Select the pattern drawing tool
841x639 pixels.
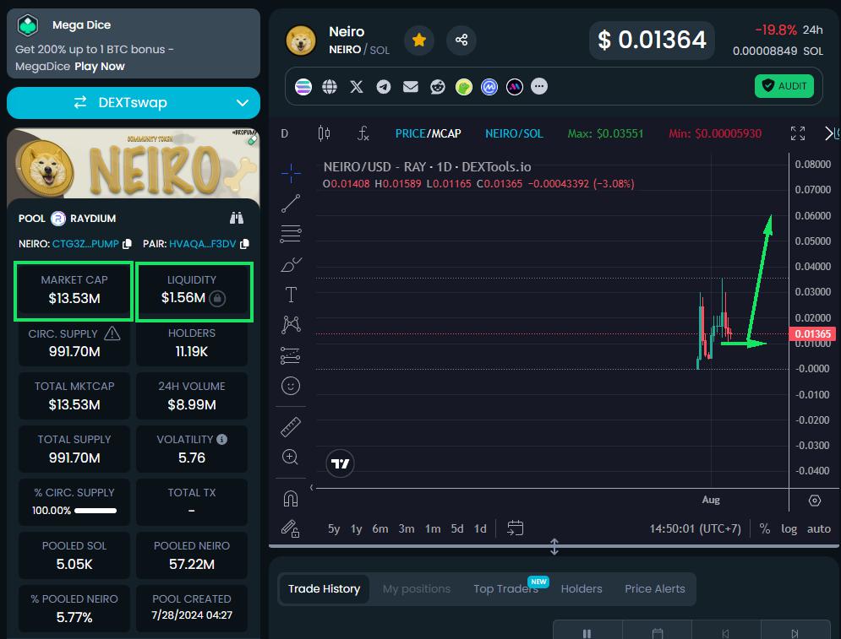point(291,325)
